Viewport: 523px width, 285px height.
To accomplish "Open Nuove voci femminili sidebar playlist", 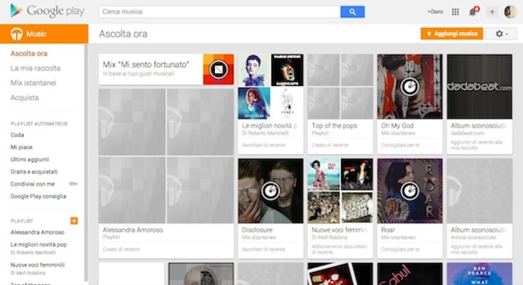I will click(x=38, y=265).
